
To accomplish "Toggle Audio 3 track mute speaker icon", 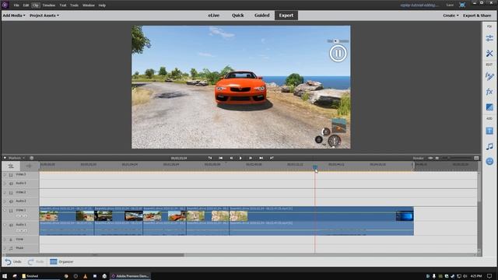I will point(11,184).
